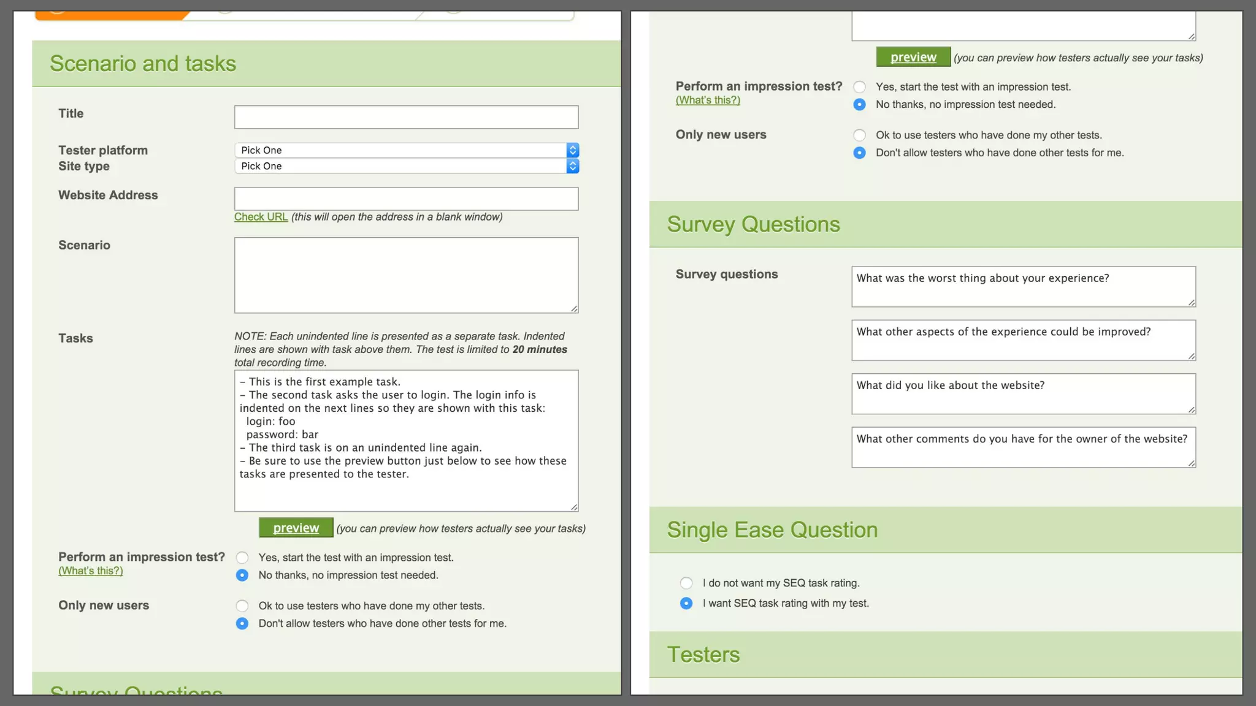Choose 'Don't allow testers' option in right form
This screenshot has height=706, width=1256.
pos(860,153)
